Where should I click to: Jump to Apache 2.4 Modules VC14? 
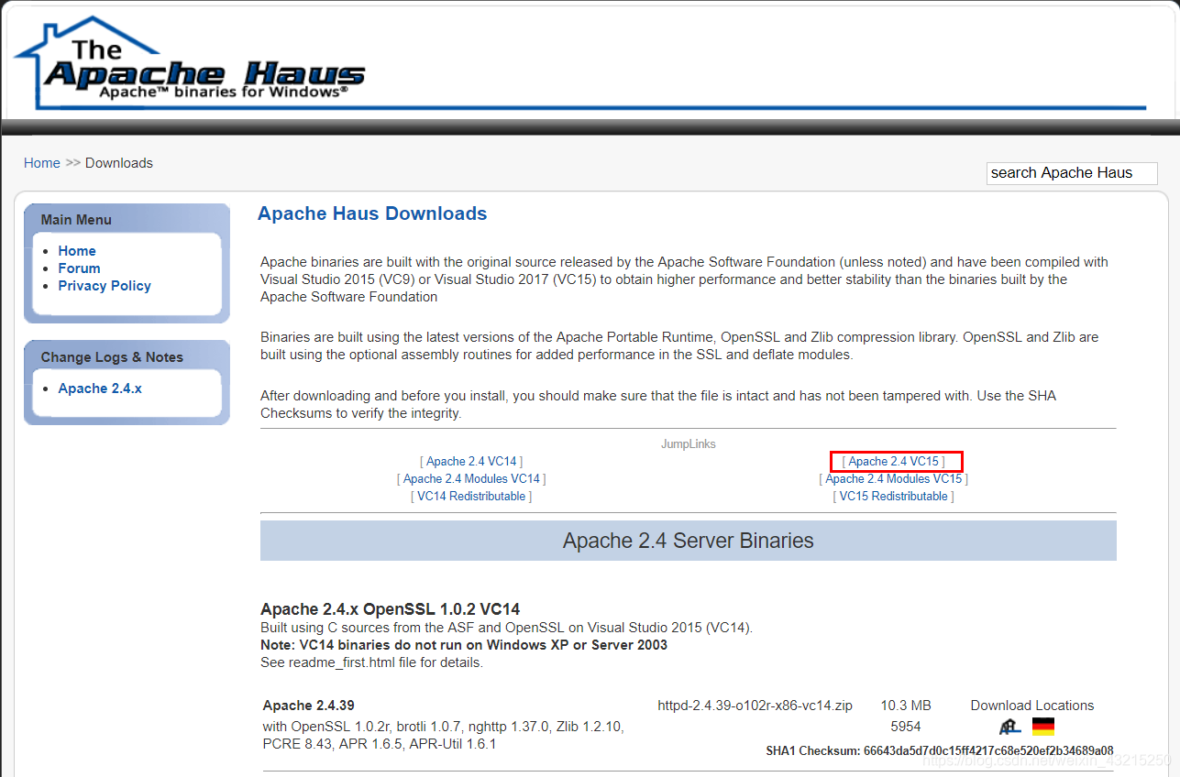click(471, 479)
